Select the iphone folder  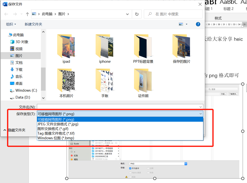click(x=105, y=49)
